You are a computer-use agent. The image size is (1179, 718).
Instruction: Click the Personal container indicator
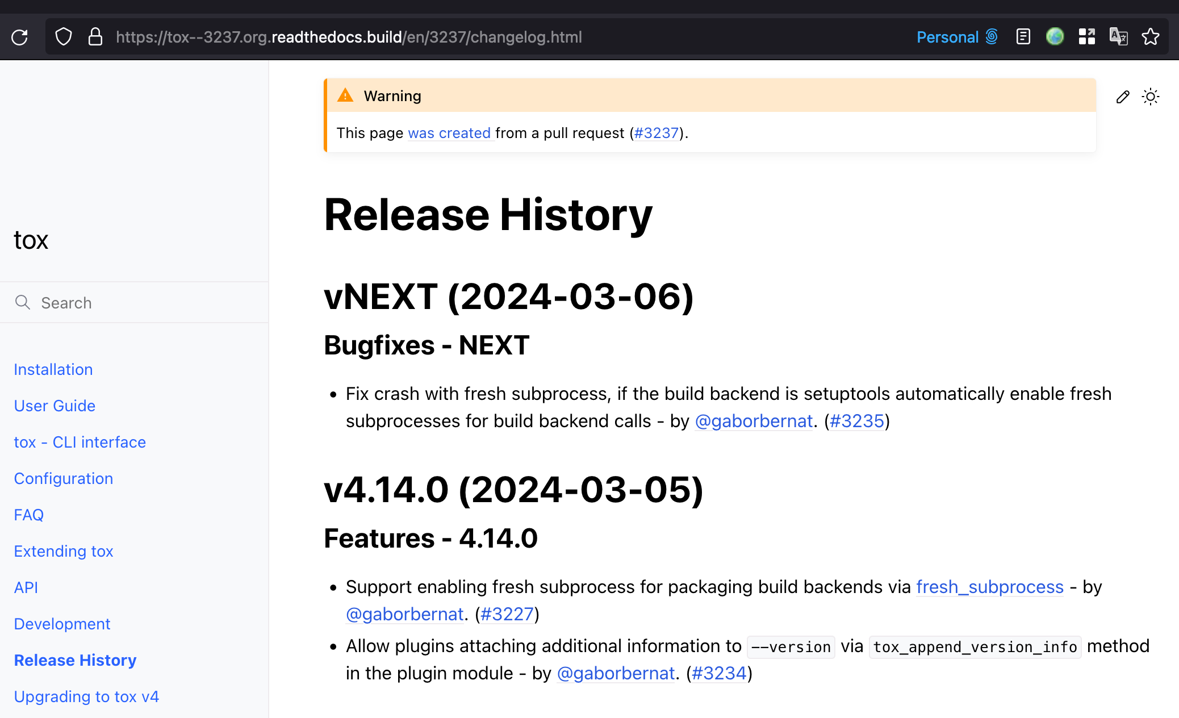957,37
